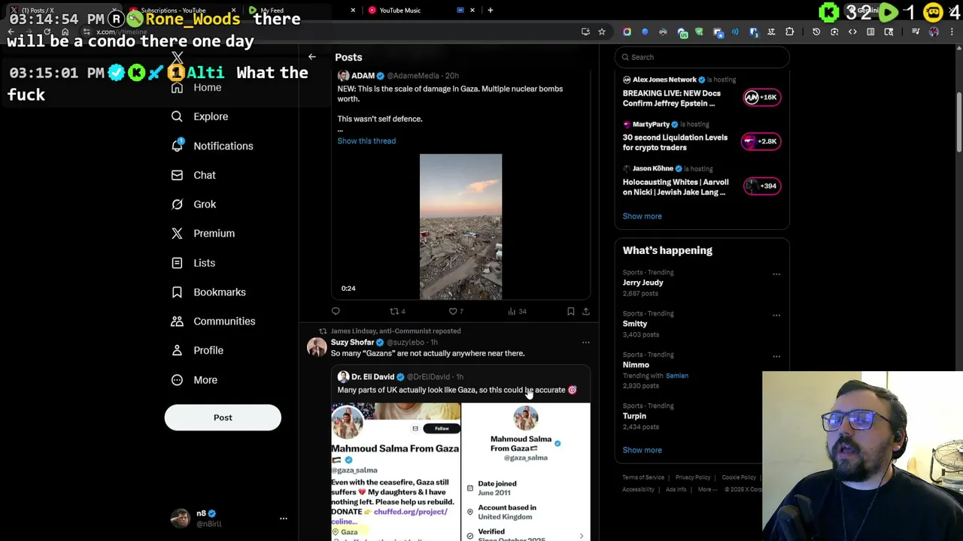Open Explore from the sidebar

199,116
